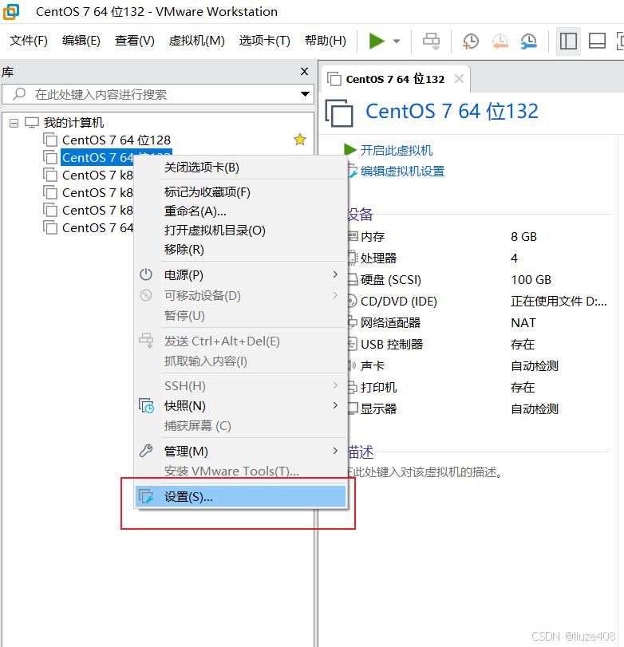Open the 虚拟机(M) menu
Image resolution: width=624 pixels, height=647 pixels.
click(196, 41)
